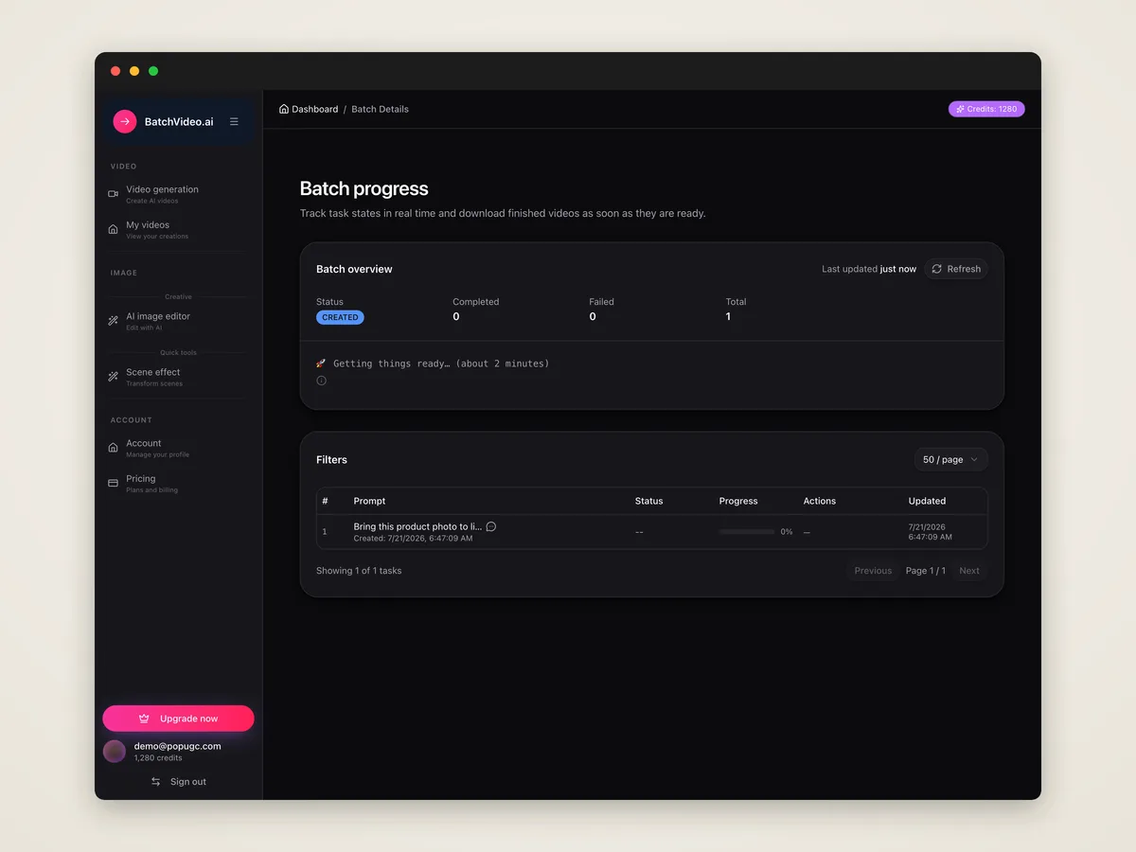
Task: Click the Account house icon
Action: coord(114,448)
